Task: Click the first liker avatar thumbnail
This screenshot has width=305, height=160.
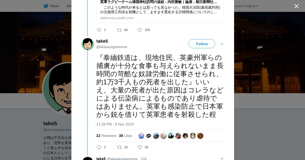Action: 141,136
